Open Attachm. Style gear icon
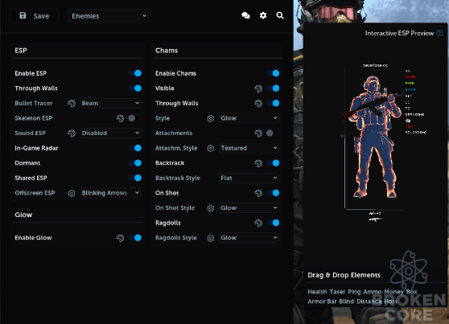 pyautogui.click(x=211, y=148)
